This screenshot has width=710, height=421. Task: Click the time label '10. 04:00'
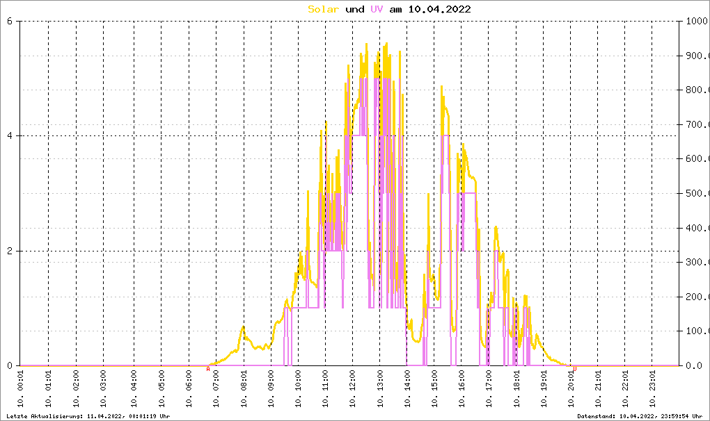click(134, 389)
